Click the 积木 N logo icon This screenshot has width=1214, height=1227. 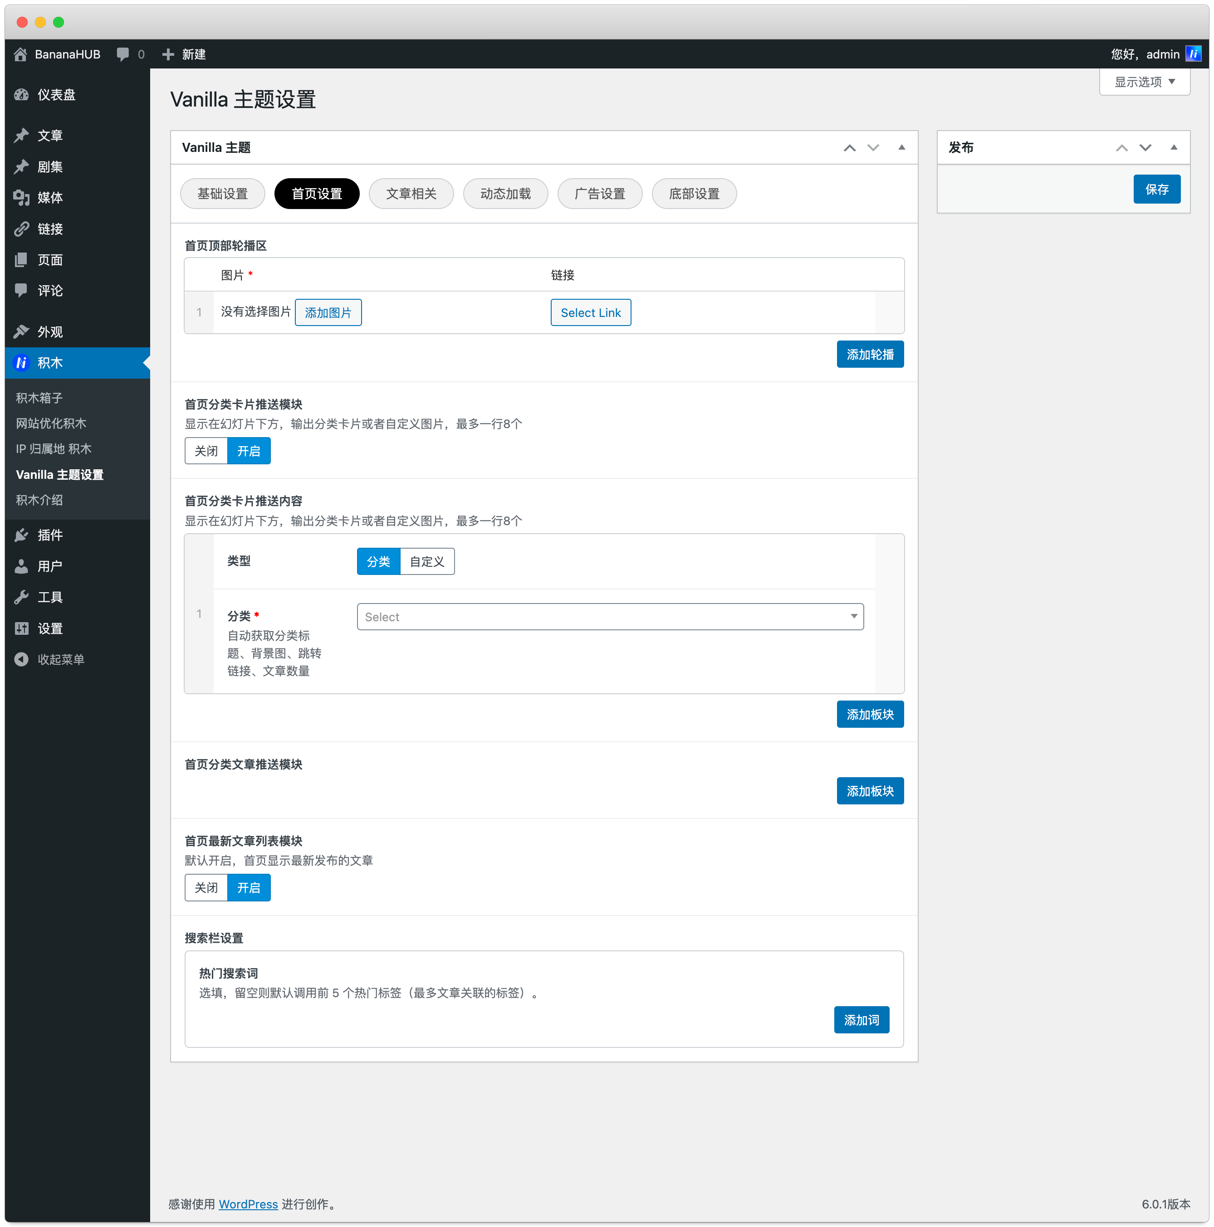click(x=22, y=363)
